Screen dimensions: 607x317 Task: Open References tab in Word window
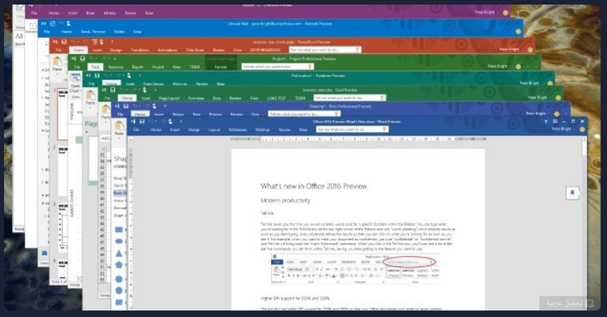click(237, 130)
